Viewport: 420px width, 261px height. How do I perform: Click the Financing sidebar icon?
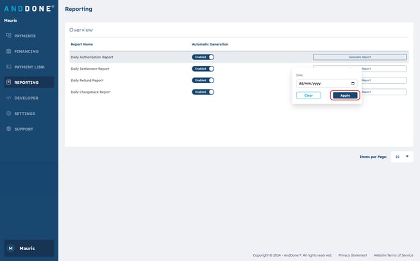click(8, 51)
